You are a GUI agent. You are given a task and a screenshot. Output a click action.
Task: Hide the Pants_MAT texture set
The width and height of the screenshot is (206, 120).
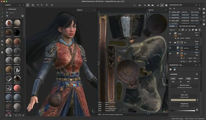170,21
